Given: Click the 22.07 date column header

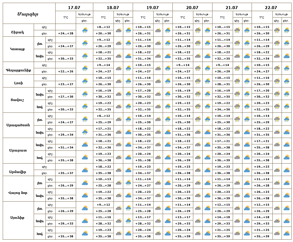Looking at the screenshot, I should click(271, 7).
